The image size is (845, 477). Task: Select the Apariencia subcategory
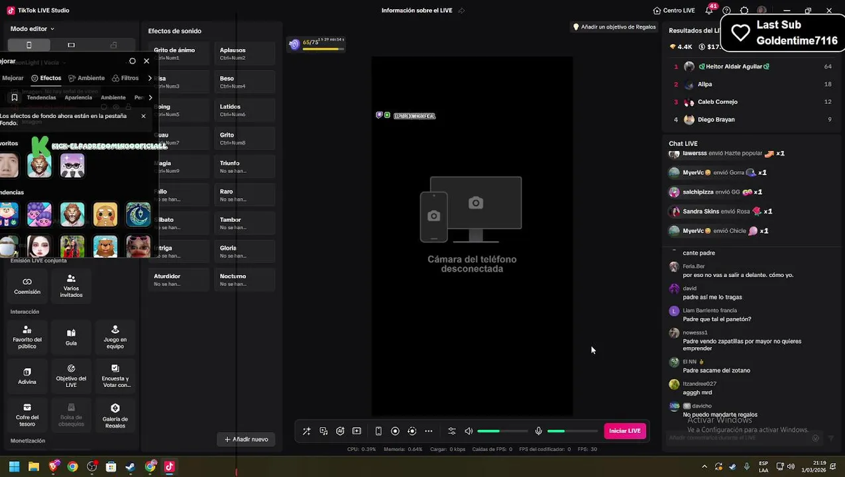(x=78, y=97)
